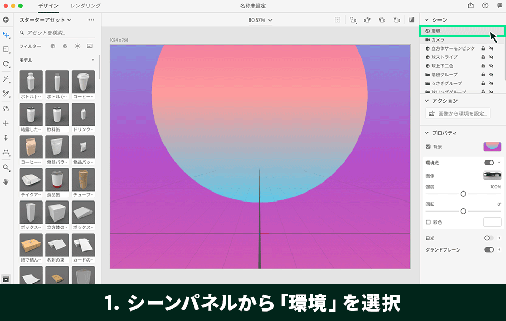Filter assets by images icon
The image size is (506, 321).
point(90,46)
